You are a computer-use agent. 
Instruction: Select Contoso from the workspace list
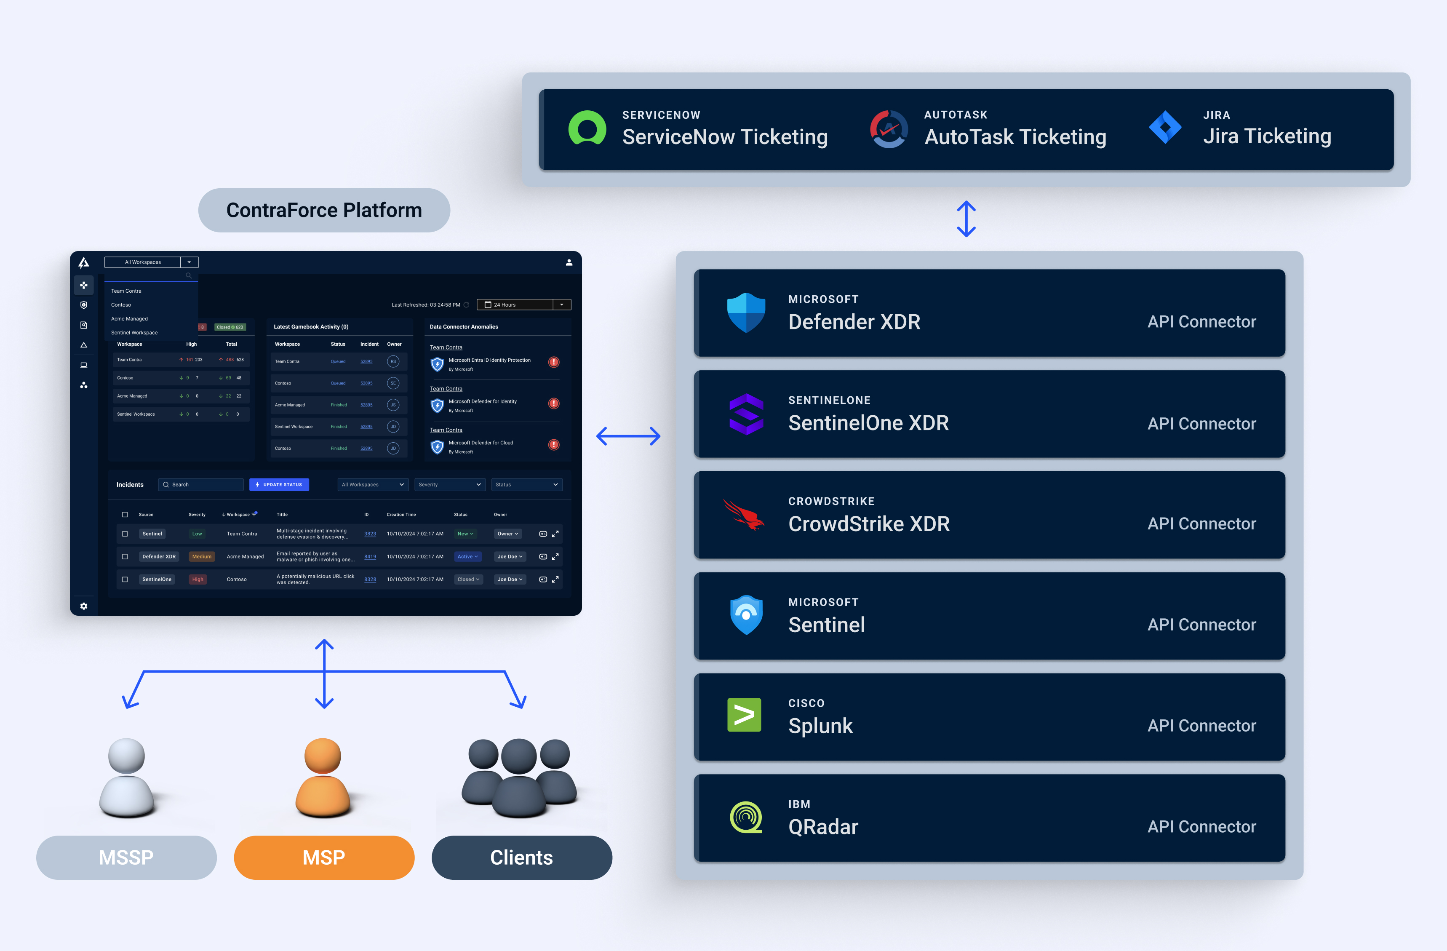coord(121,305)
